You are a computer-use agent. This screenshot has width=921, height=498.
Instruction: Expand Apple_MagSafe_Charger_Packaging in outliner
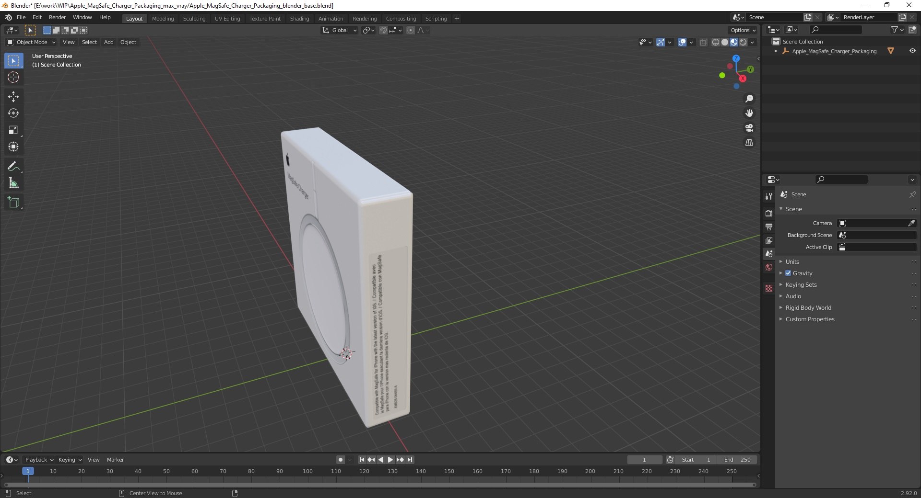pos(776,51)
